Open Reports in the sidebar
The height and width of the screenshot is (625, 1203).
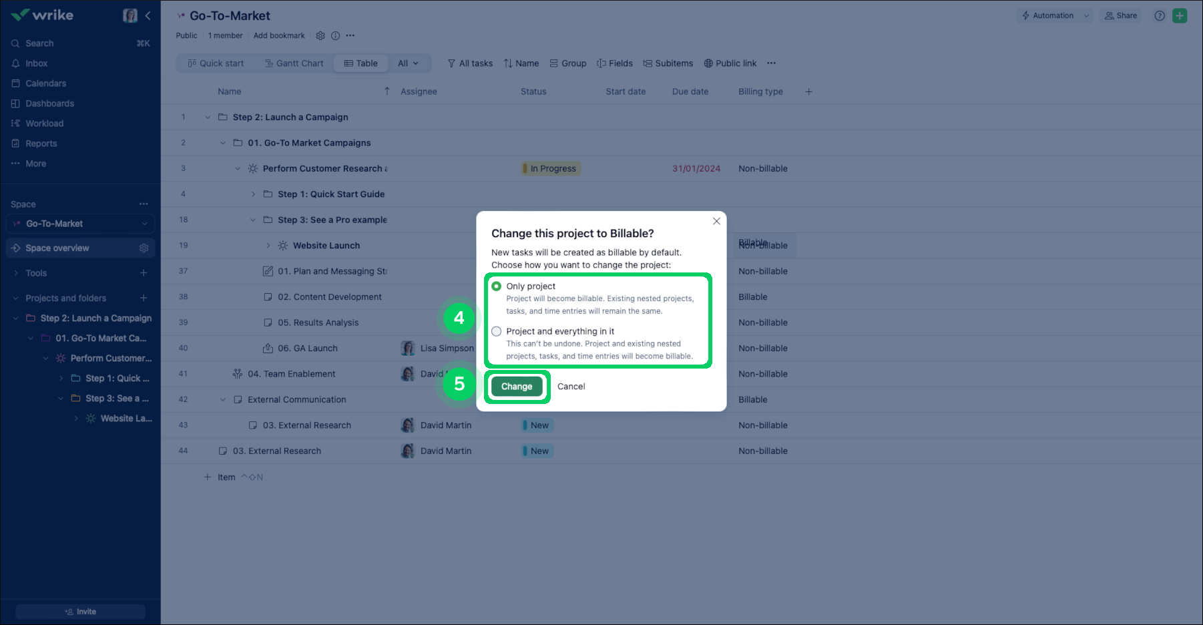click(x=41, y=144)
